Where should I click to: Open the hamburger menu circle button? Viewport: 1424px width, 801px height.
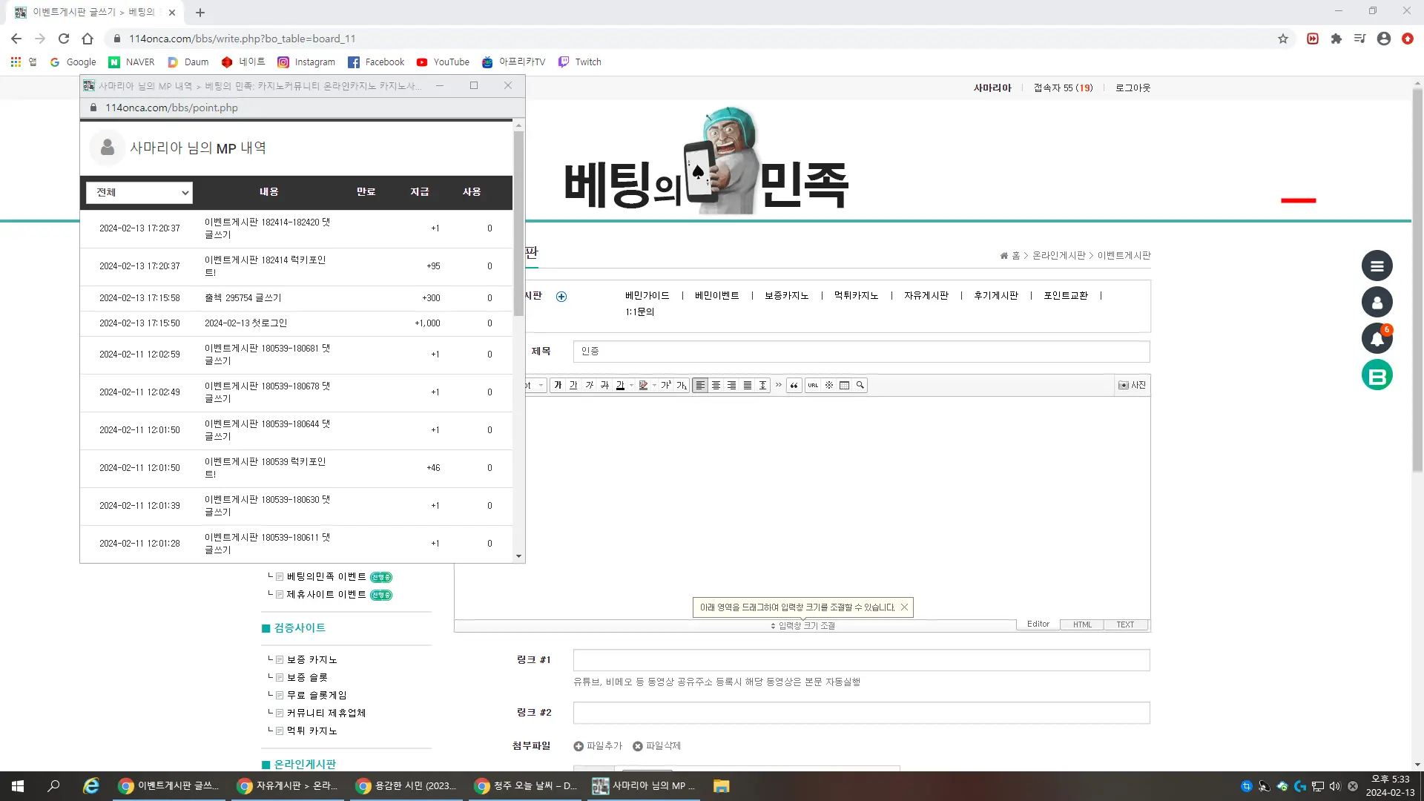point(1377,266)
